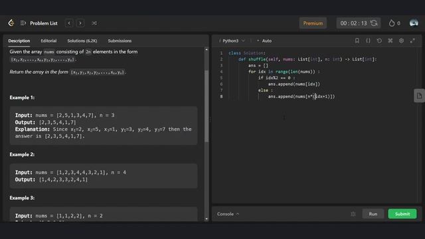Image resolution: width=425 pixels, height=239 pixels.
Task: Click Example 3 input 'nums = [1,1,2,2], n = 2'
Action: click(69, 216)
